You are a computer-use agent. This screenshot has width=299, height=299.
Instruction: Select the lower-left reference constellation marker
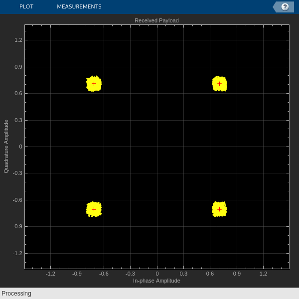point(94,209)
